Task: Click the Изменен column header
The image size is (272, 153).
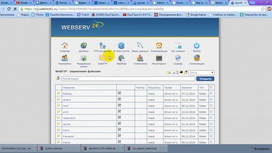Action: click(187, 88)
